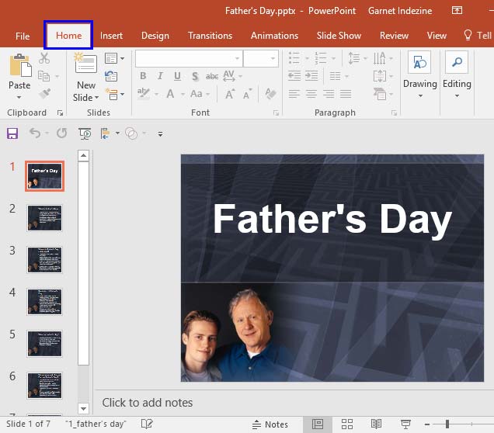Screen dimensions: 494x433
Task: Open the Insert tab
Action: [111, 36]
